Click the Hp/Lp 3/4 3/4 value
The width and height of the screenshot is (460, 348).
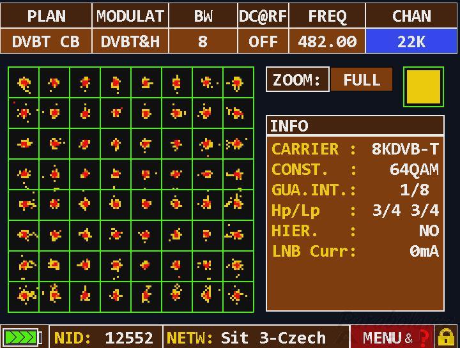point(406,210)
